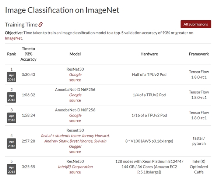Image resolution: width=221 pixels, height=179 pixels.
Task: Click the link icon beside Training Time
Action: (x=41, y=25)
